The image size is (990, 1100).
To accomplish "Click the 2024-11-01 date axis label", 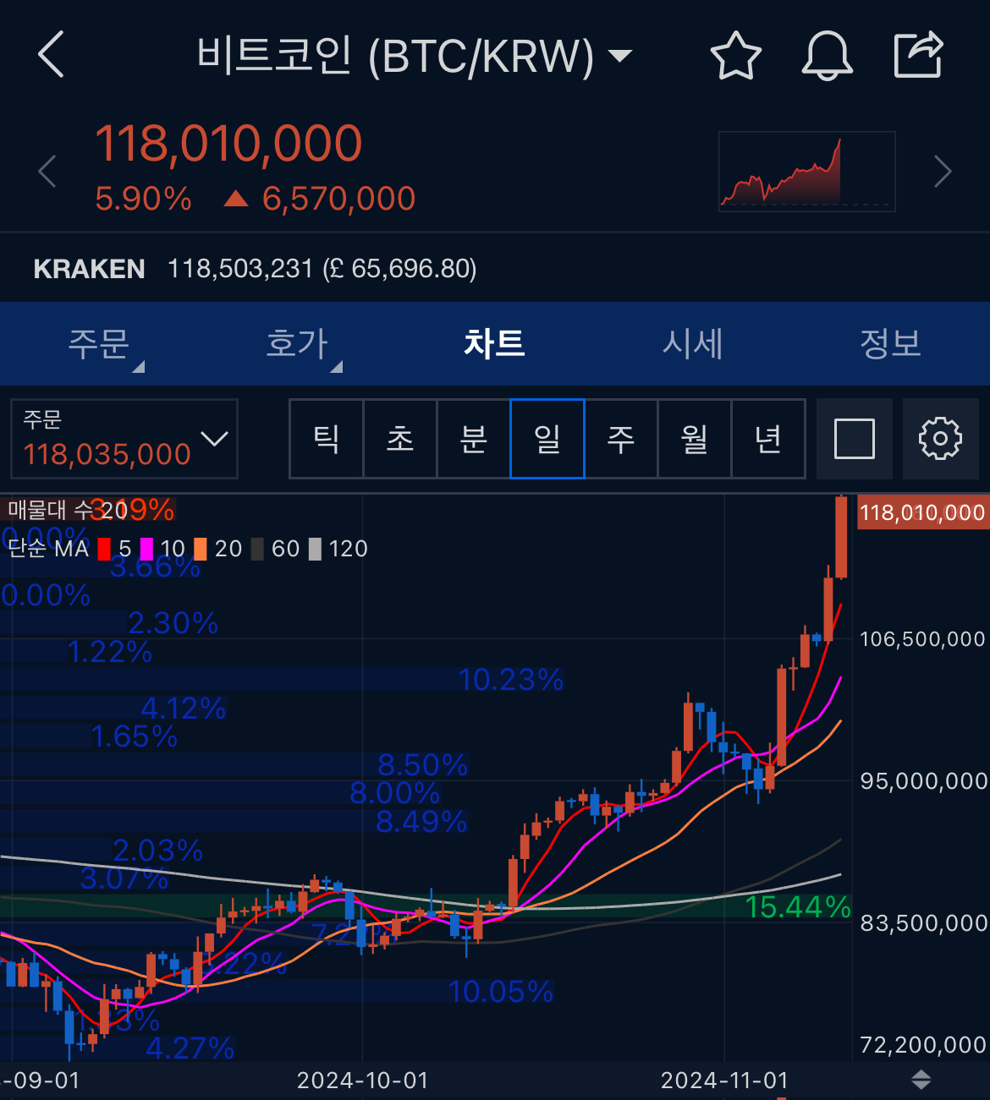I will 724,1081.
